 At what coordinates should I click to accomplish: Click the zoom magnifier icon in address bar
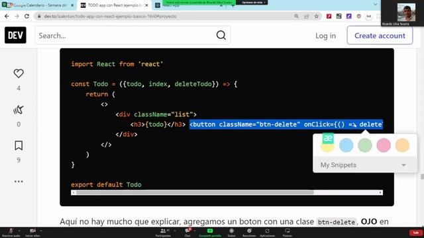(296, 16)
